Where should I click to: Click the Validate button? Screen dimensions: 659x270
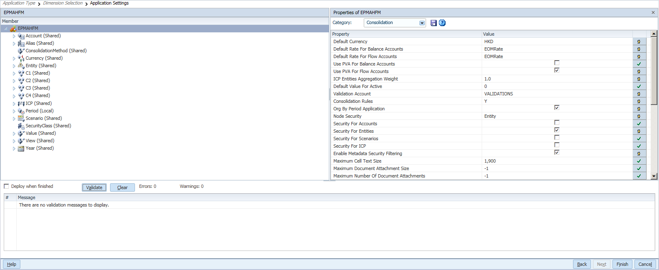94,187
